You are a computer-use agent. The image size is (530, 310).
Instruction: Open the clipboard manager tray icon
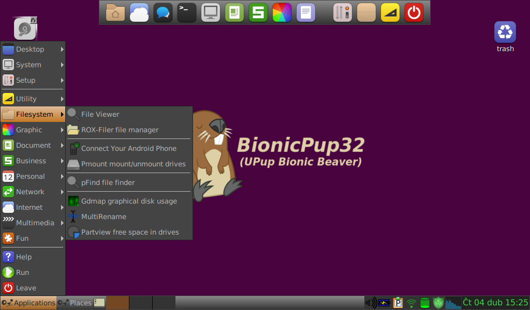(x=398, y=303)
